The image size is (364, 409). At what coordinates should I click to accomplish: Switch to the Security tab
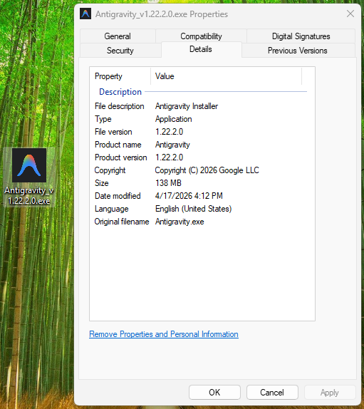120,51
